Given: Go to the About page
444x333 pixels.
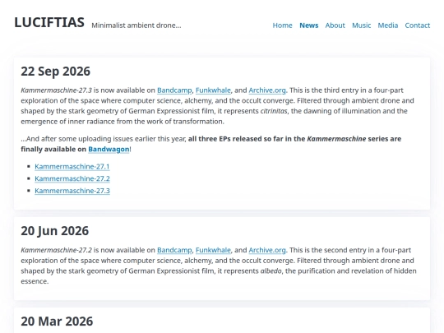Looking at the screenshot, I should coord(335,25).
